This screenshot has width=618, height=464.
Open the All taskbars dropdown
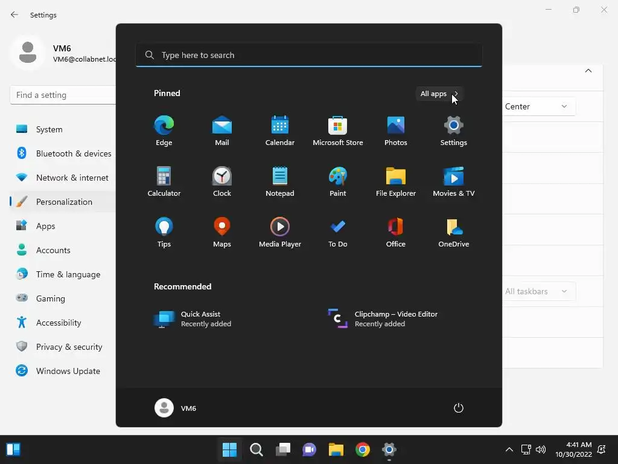[x=538, y=292]
